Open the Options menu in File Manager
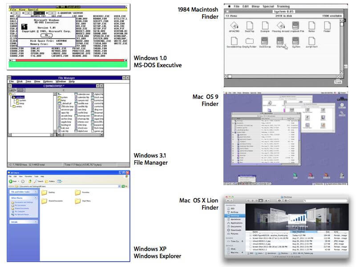This screenshot has height=267, width=356. click(x=48, y=81)
